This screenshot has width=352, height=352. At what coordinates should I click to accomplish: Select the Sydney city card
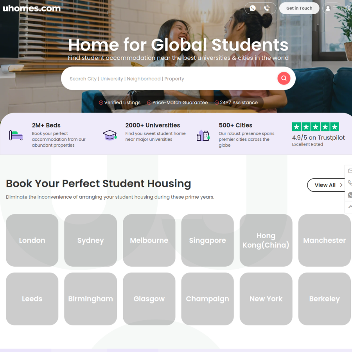pos(90,241)
